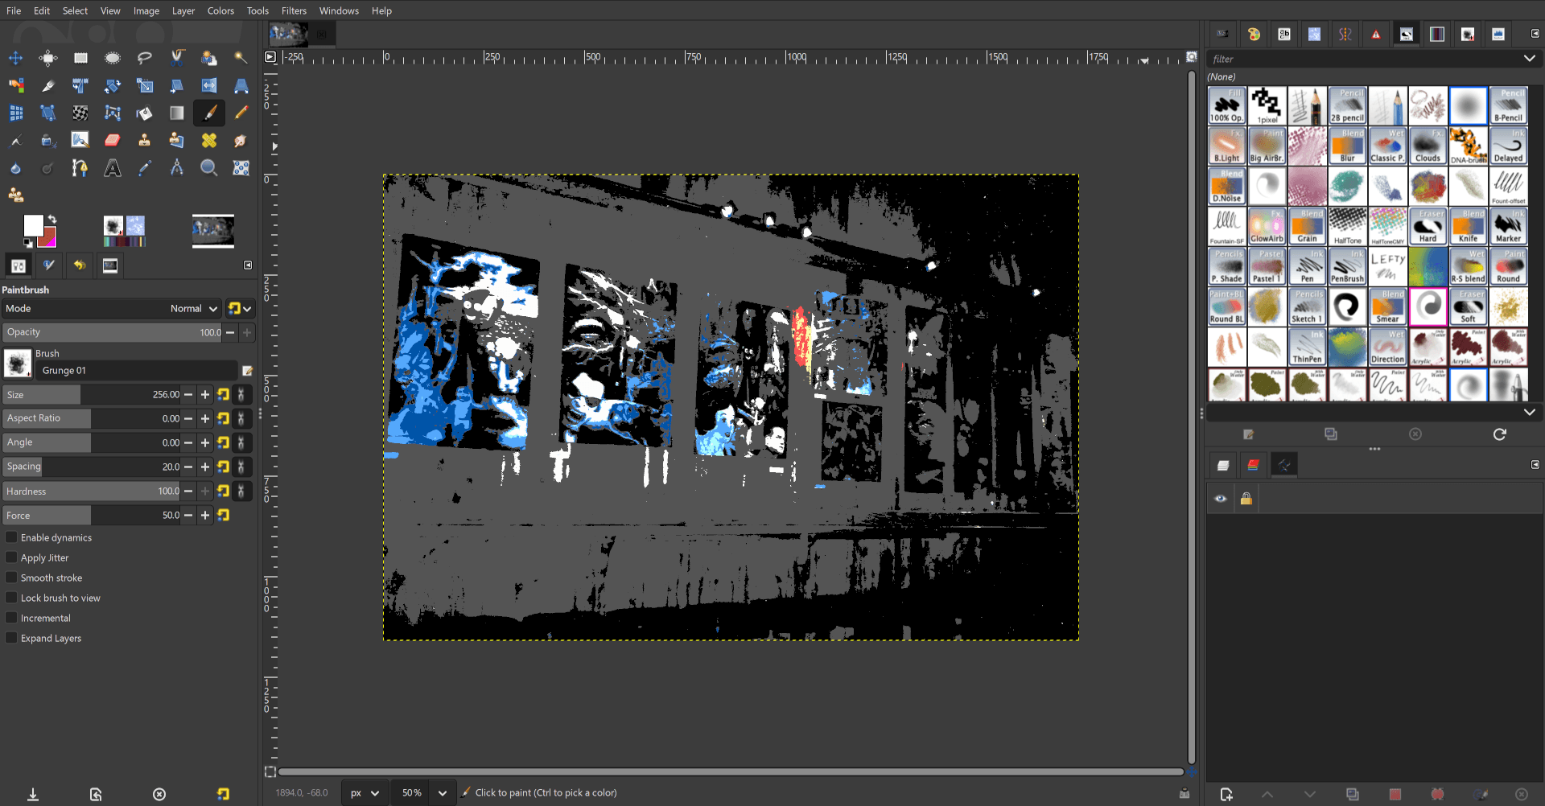Select the Zoom magnifier tool
The image size is (1545, 806).
click(x=209, y=167)
